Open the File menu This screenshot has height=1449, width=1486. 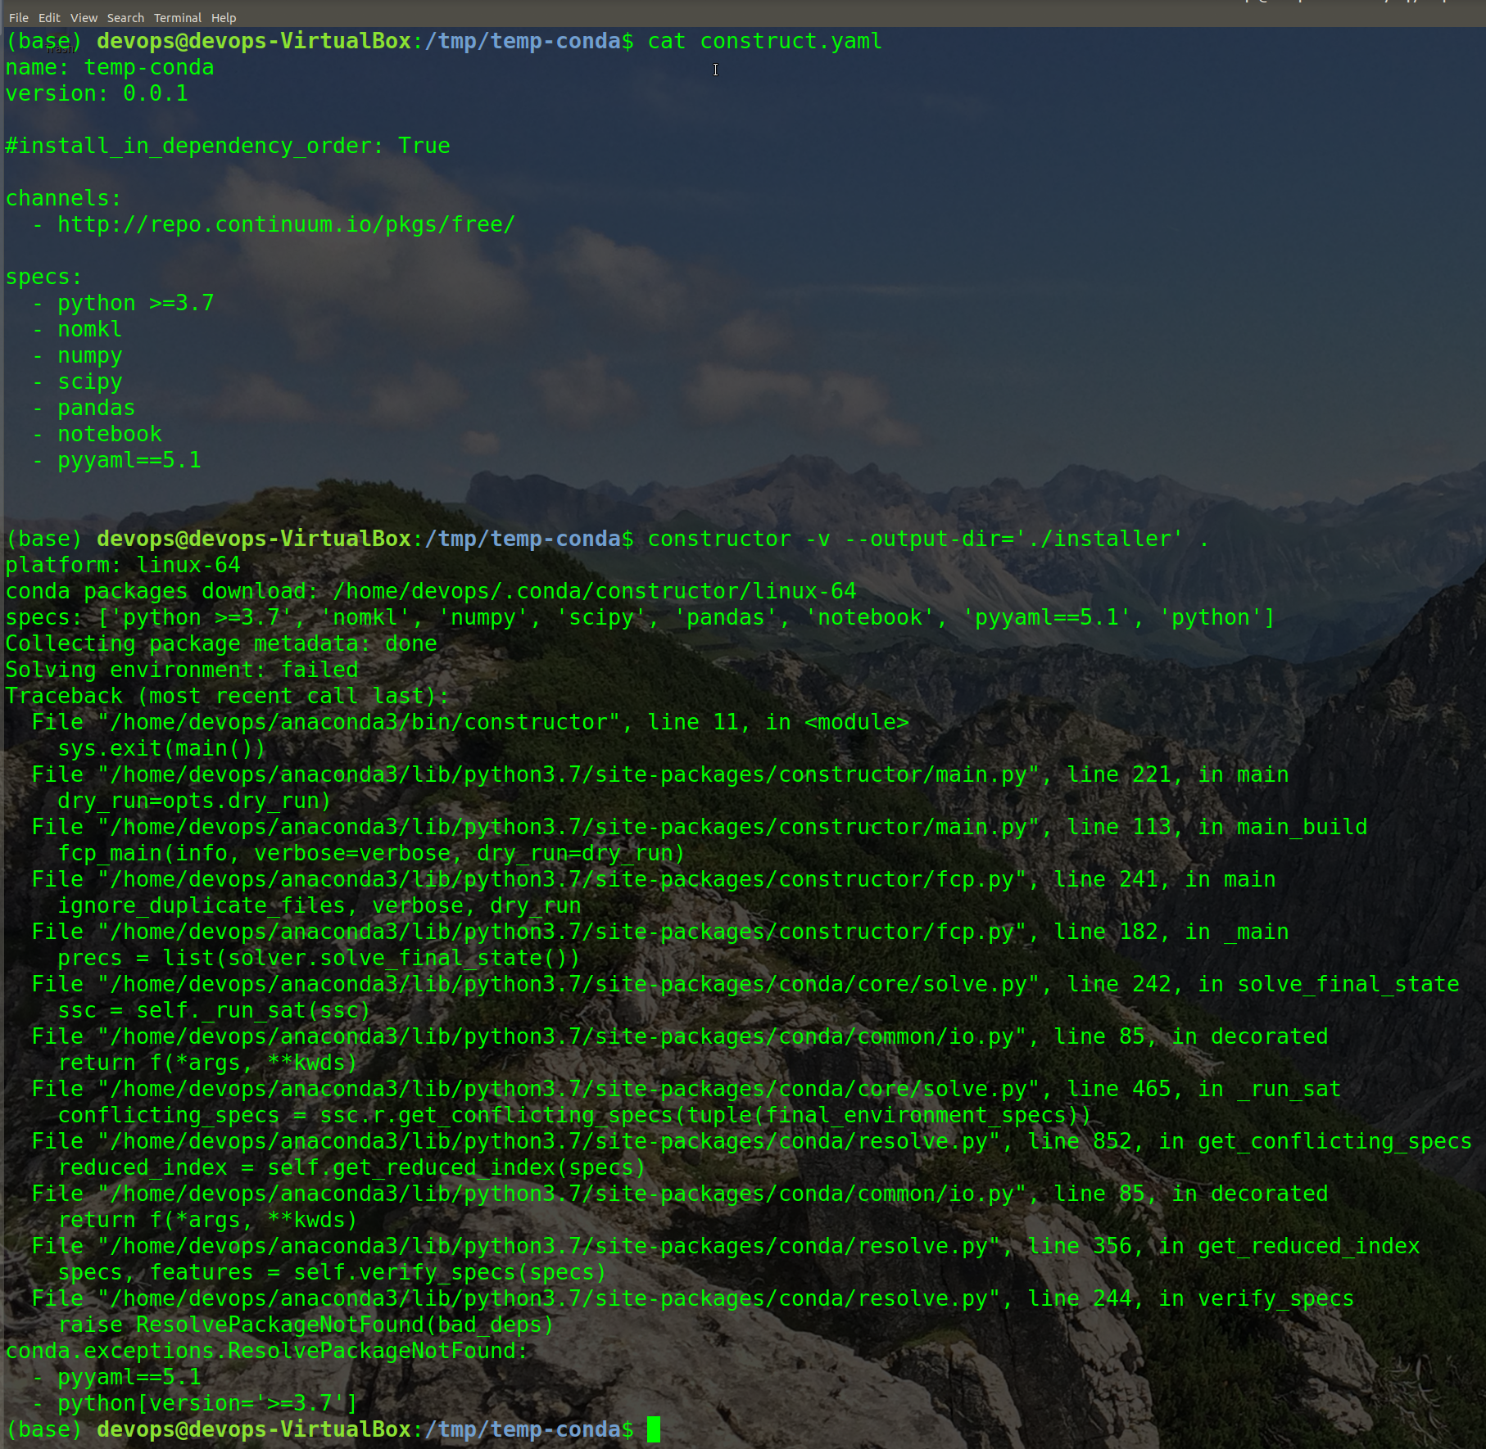17,17
